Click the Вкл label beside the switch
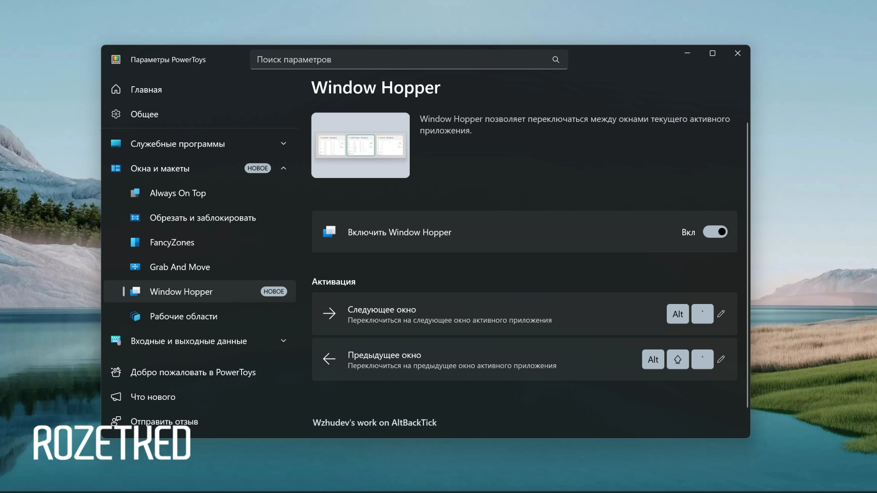This screenshot has width=877, height=493. [x=688, y=232]
